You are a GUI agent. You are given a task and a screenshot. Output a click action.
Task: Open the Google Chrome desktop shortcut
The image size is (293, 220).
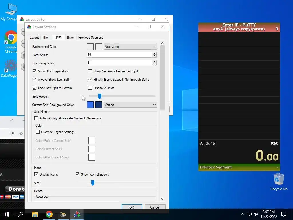[x=11, y=42]
